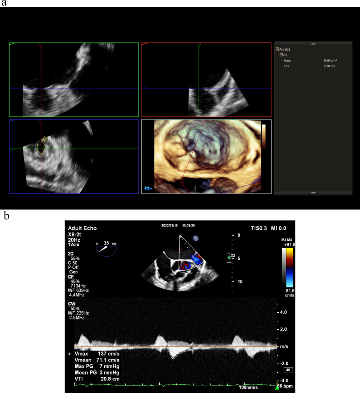Viewport: 360px width, 393px height.
Task: Click the boxed 49 value near scale
Action: pos(288,370)
